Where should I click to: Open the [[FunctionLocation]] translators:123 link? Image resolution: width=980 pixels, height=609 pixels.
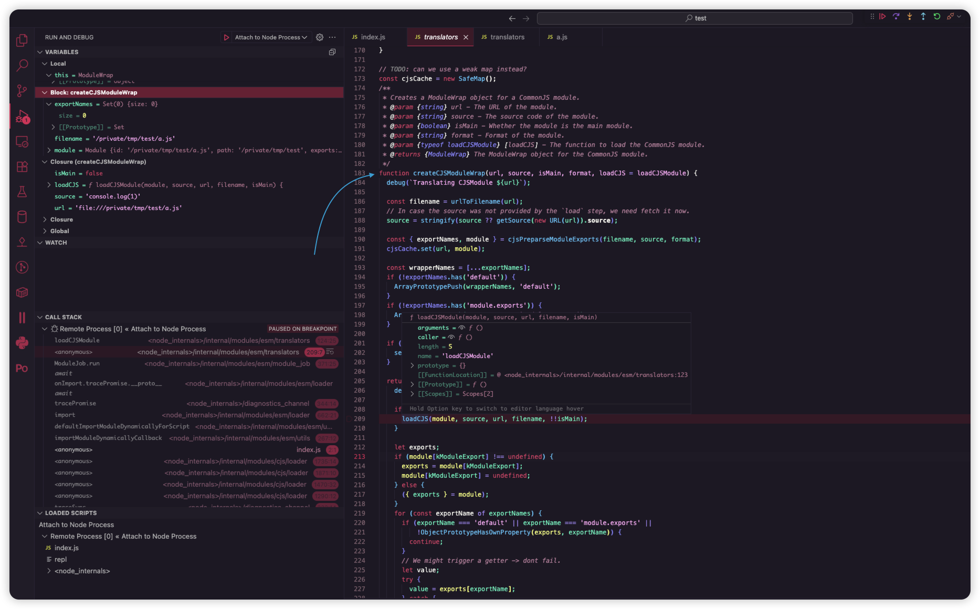(x=596, y=375)
